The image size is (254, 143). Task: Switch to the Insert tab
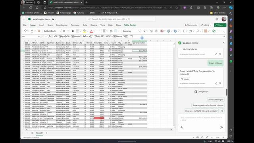(41, 25)
